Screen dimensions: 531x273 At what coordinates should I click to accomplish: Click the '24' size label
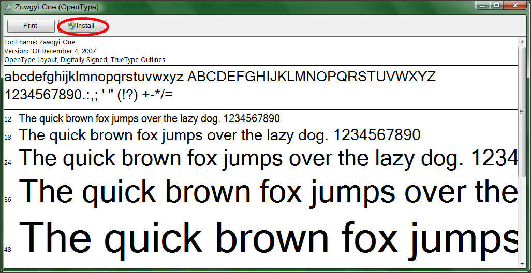pyautogui.click(x=8, y=163)
